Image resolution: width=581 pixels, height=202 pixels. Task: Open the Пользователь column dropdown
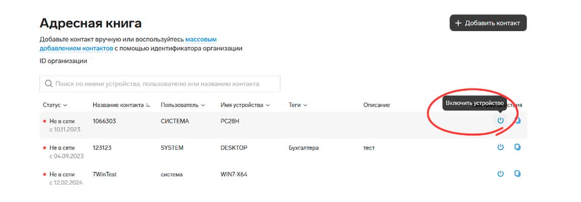coord(203,105)
